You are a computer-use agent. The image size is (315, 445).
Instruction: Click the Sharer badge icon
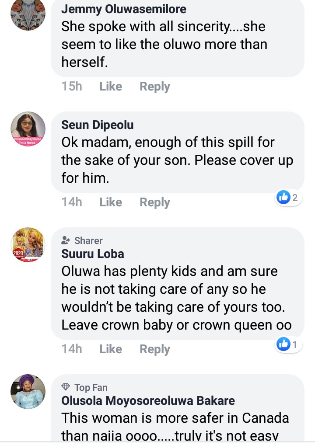tap(66, 240)
